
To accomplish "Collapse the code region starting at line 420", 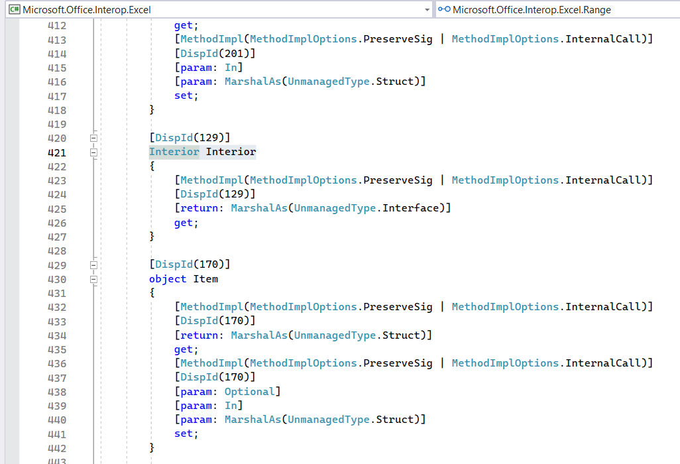I will click(x=93, y=137).
